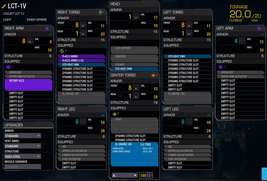Screen dimensions: 267x181
Task: Select the Std Heat Sink in Right Torso
Action: 81,64
